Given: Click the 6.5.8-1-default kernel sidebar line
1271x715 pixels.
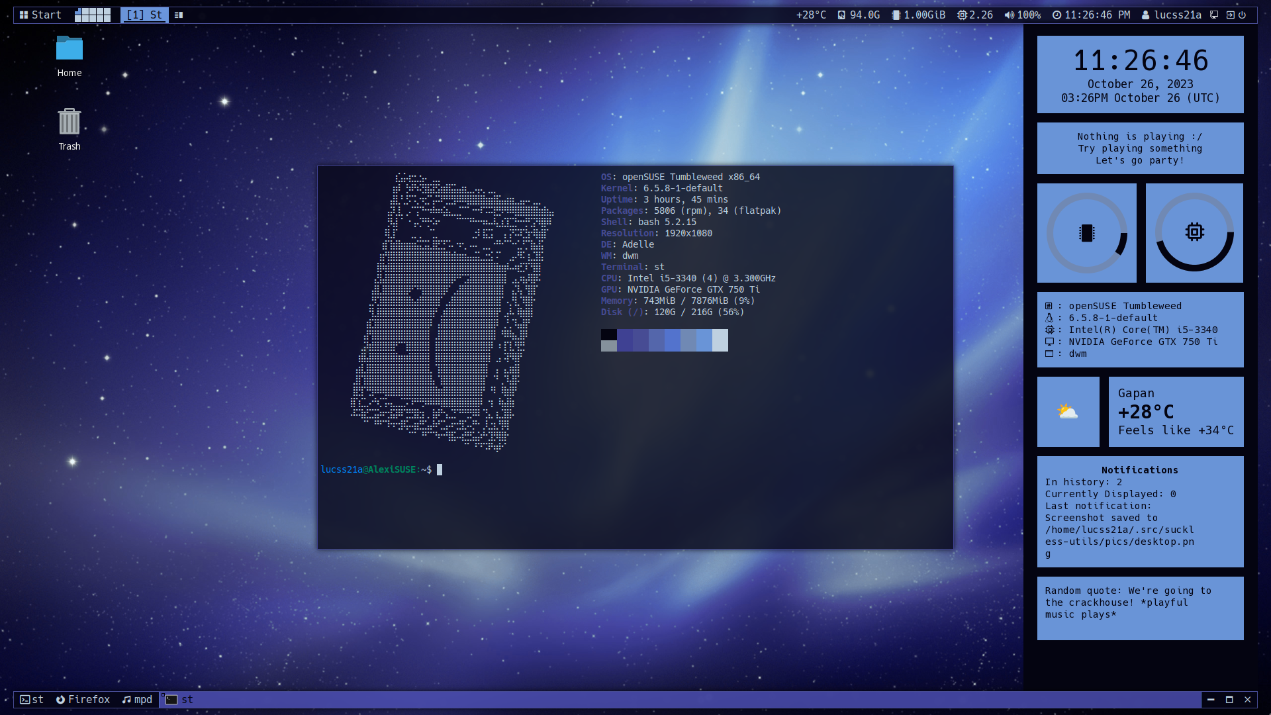Looking at the screenshot, I should click(1101, 318).
